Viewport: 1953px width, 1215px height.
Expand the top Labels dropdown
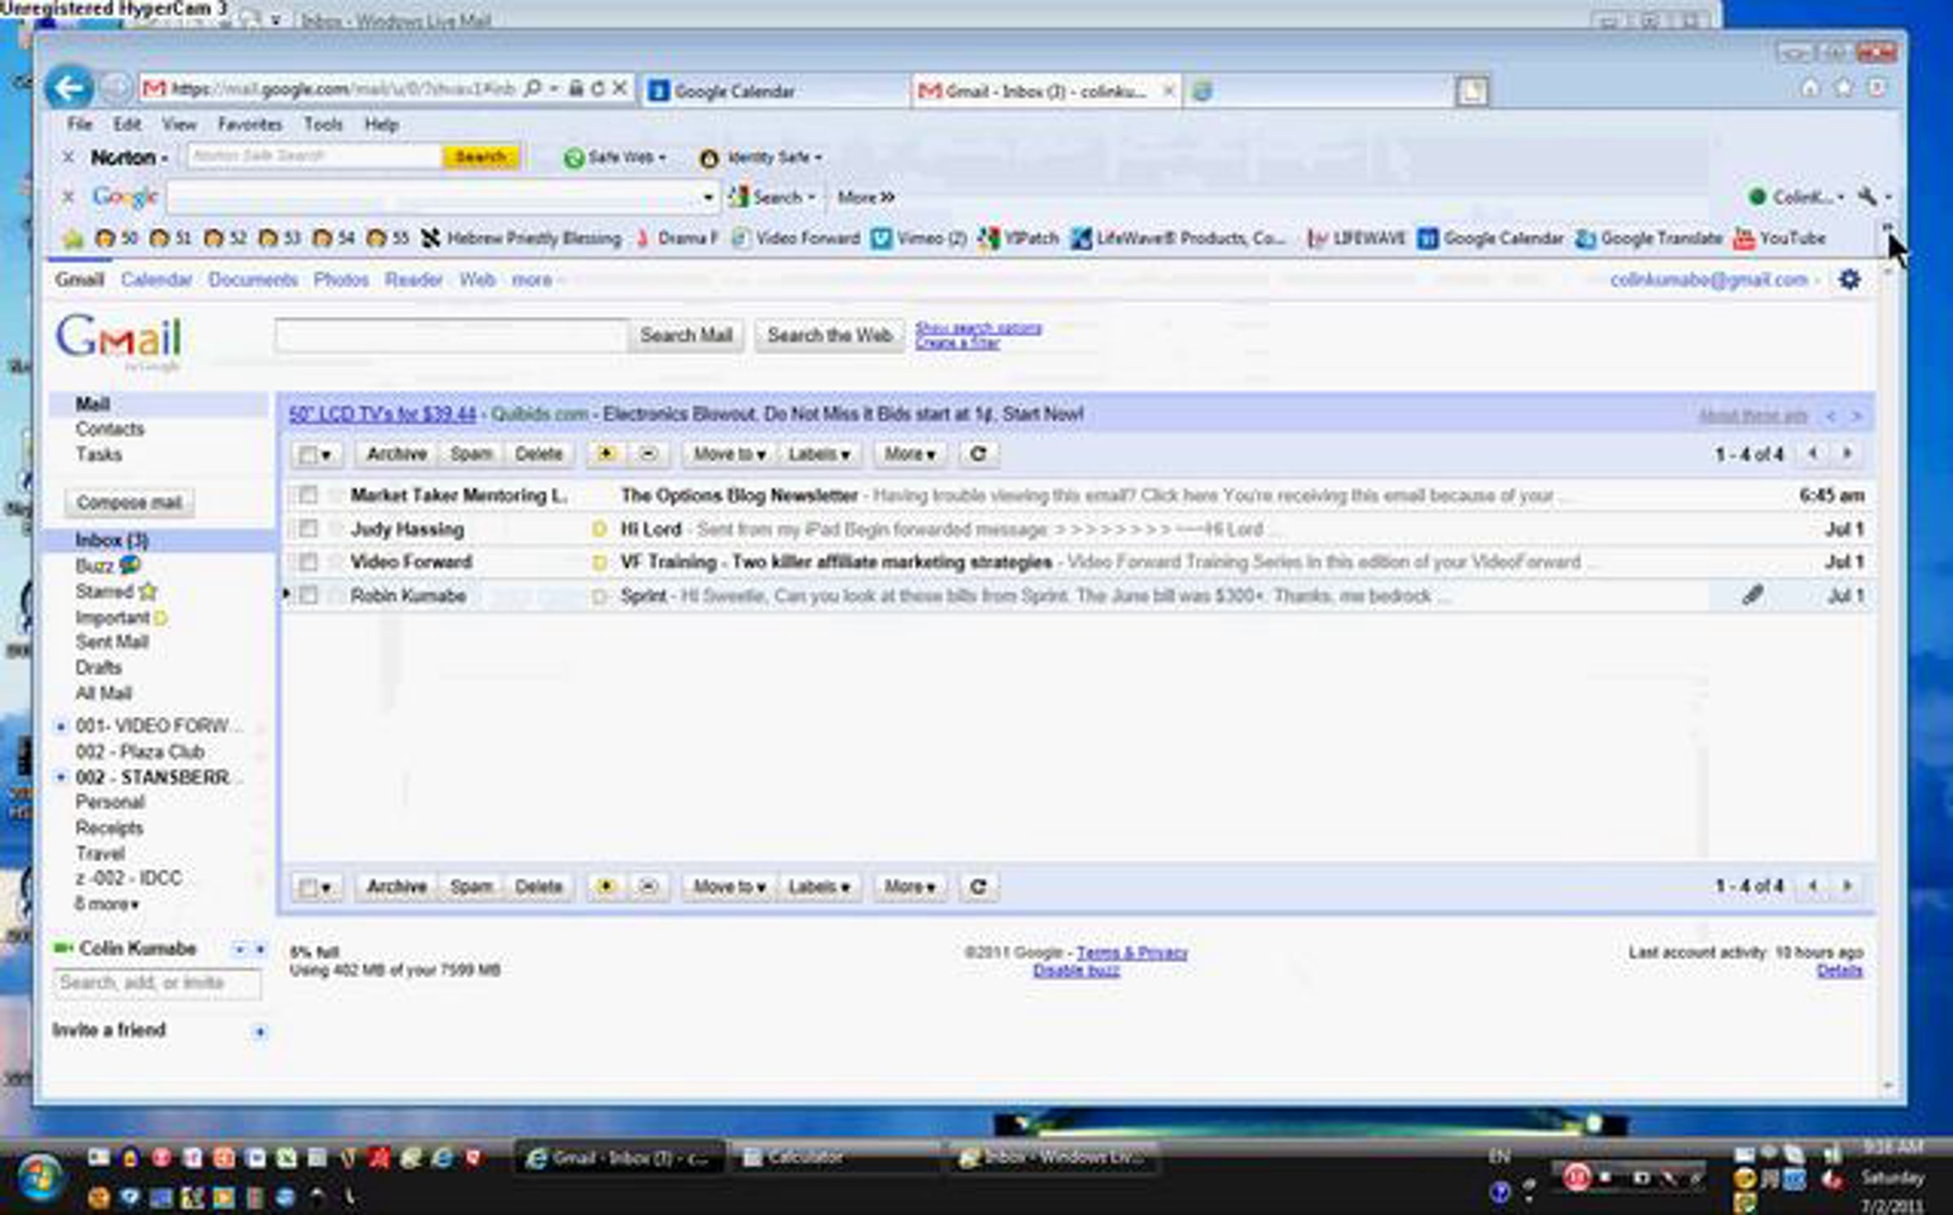click(x=819, y=454)
